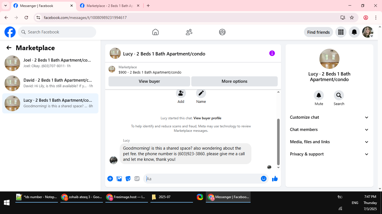Click the browser address bar URL

[x=85, y=18]
